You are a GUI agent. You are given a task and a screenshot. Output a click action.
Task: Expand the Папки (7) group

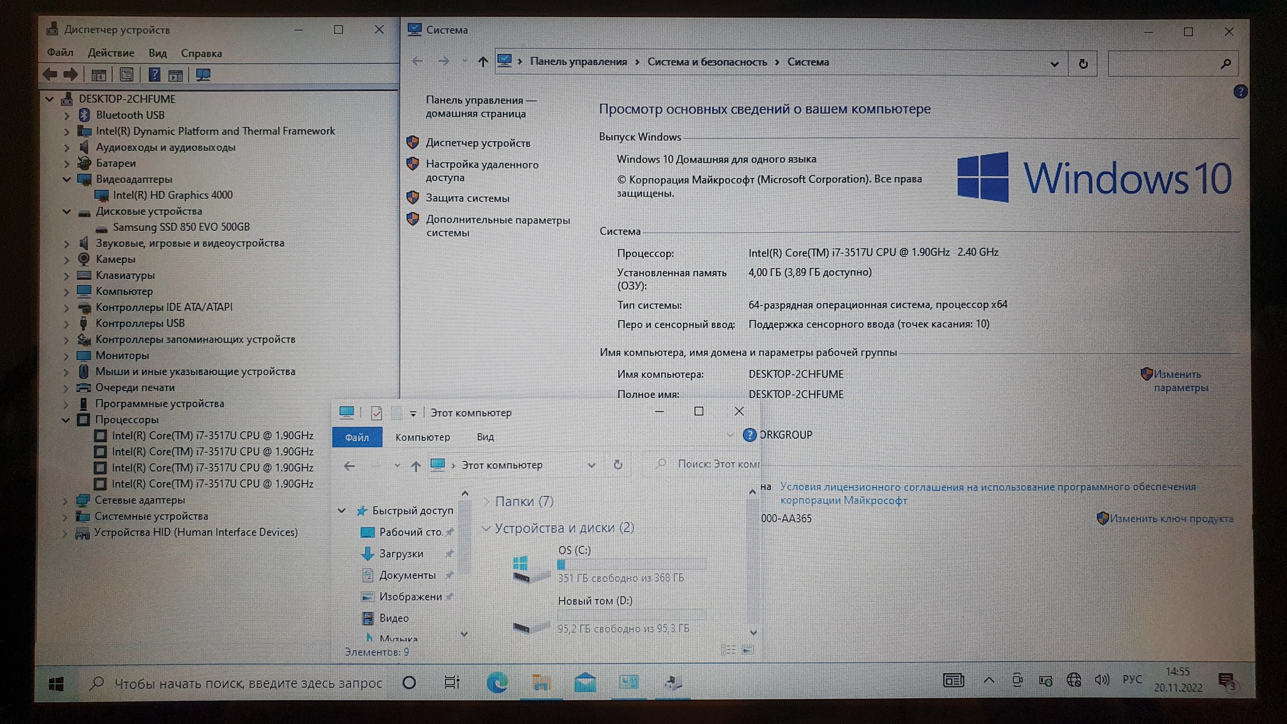coord(486,502)
